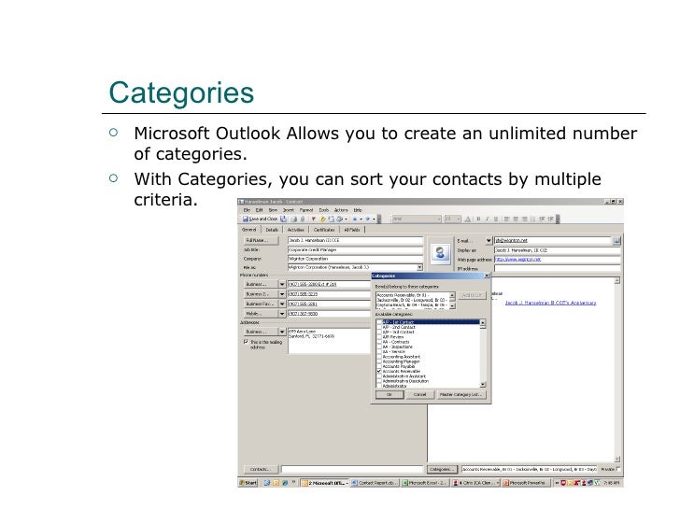This screenshot has width=680, height=510.
Task: Click the Categories button at bottom
Action: (x=443, y=469)
